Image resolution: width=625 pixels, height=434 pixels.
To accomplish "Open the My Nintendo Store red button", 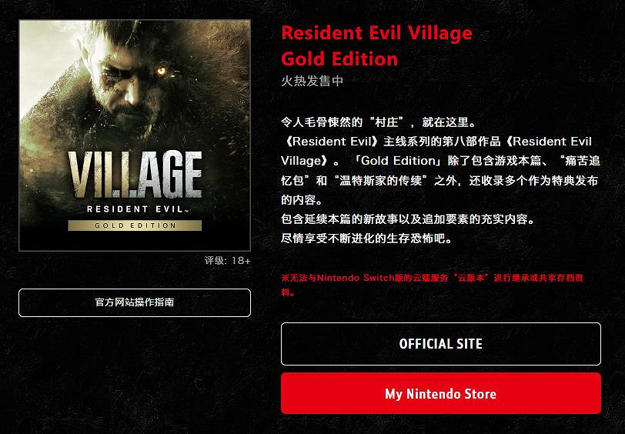I will (x=441, y=393).
